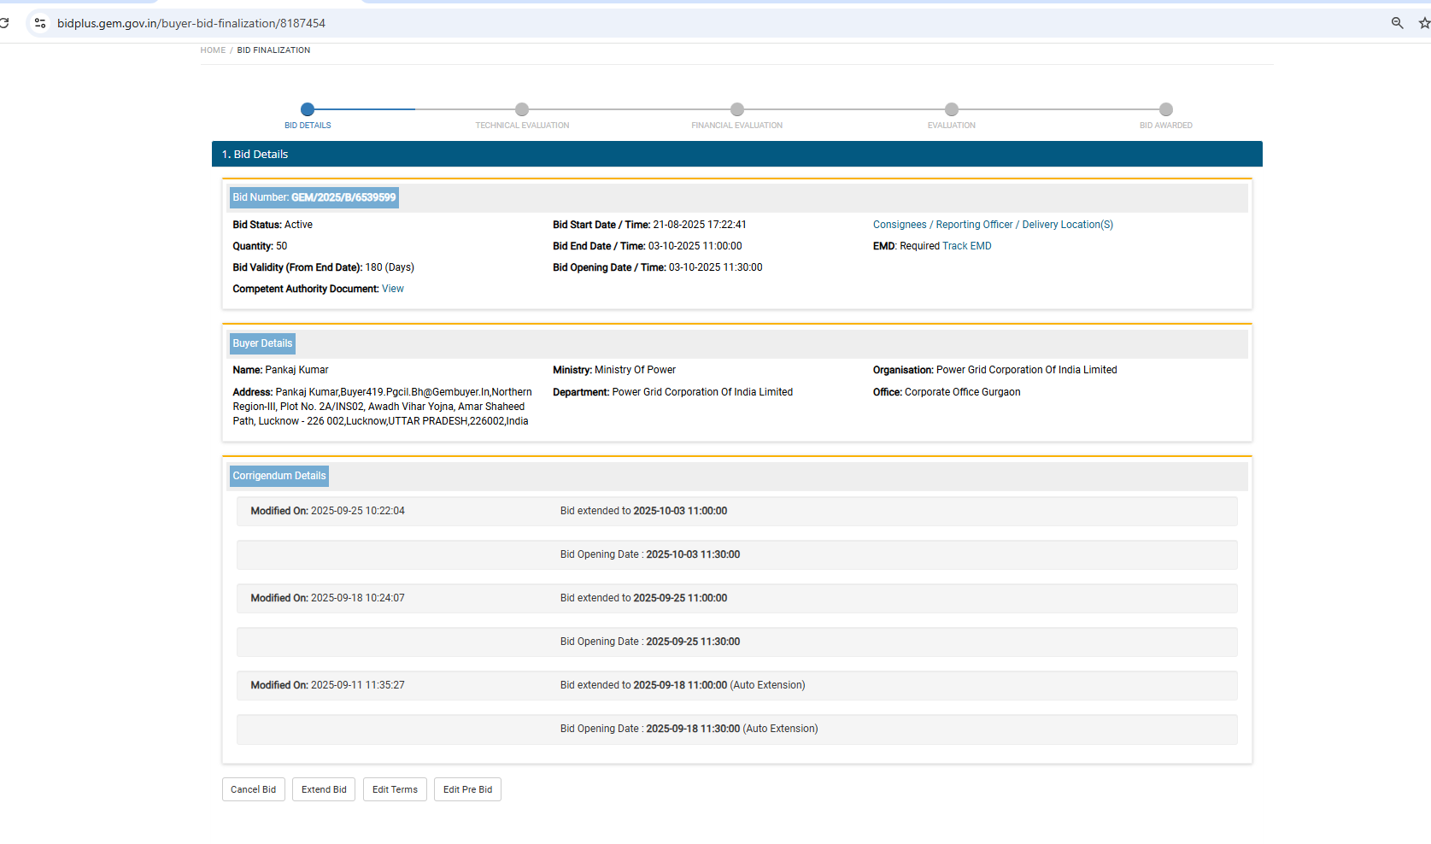View the Competent Authority Document

(x=393, y=289)
